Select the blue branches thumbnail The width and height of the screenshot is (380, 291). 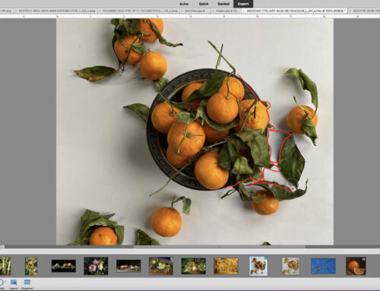(323, 266)
